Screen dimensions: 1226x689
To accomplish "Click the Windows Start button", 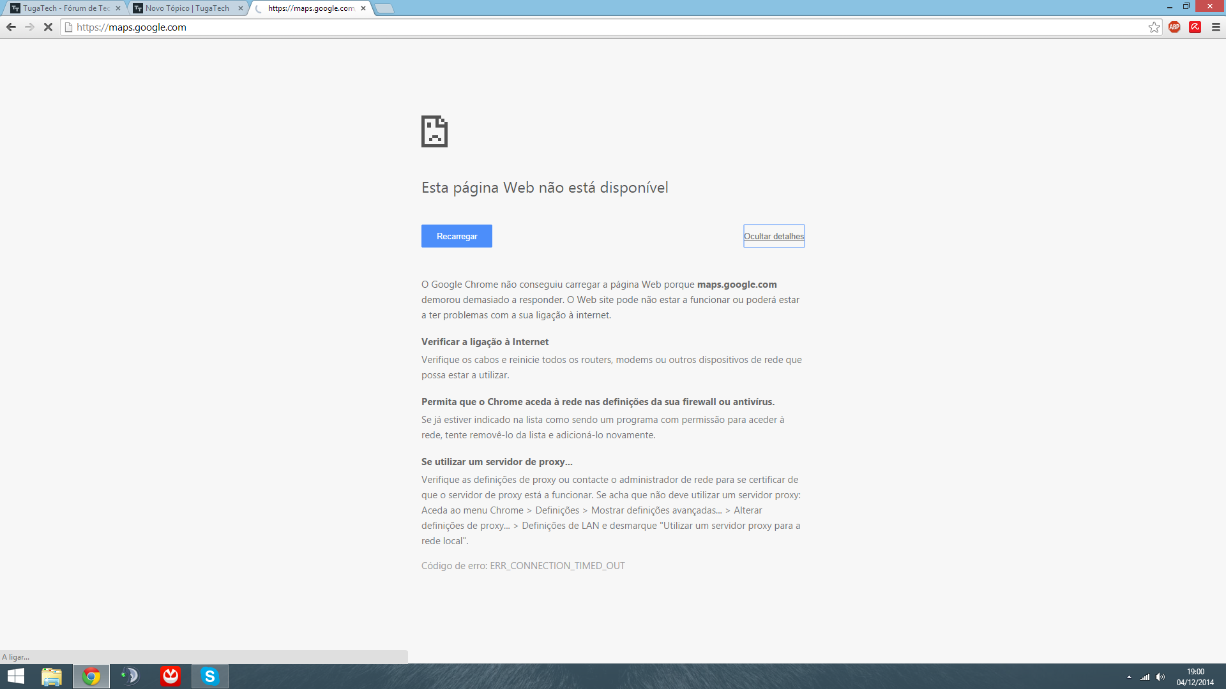I will click(x=16, y=676).
